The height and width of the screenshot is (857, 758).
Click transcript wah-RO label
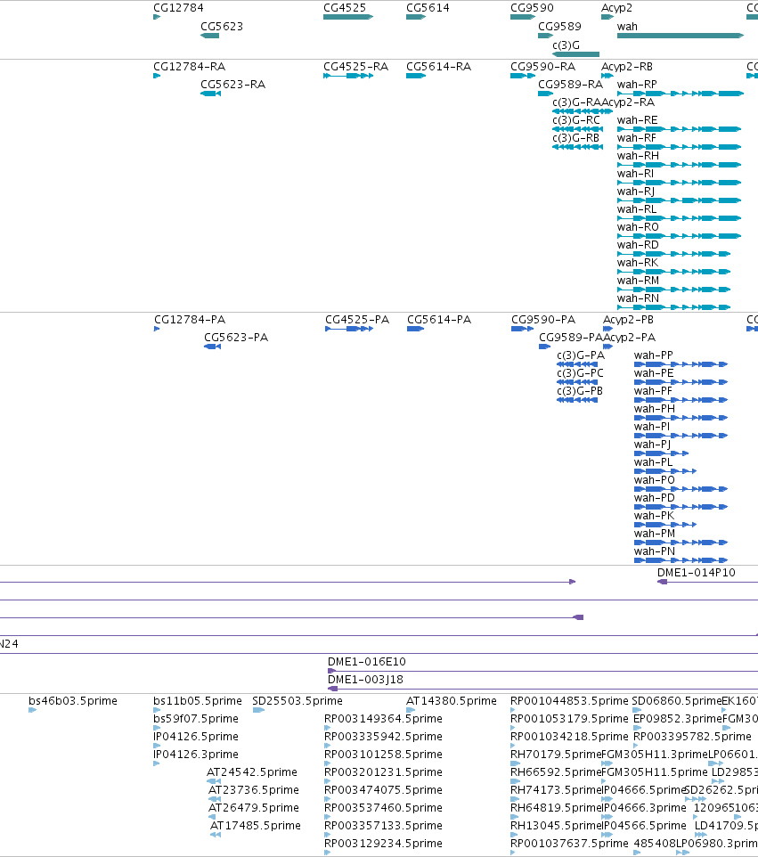(638, 227)
